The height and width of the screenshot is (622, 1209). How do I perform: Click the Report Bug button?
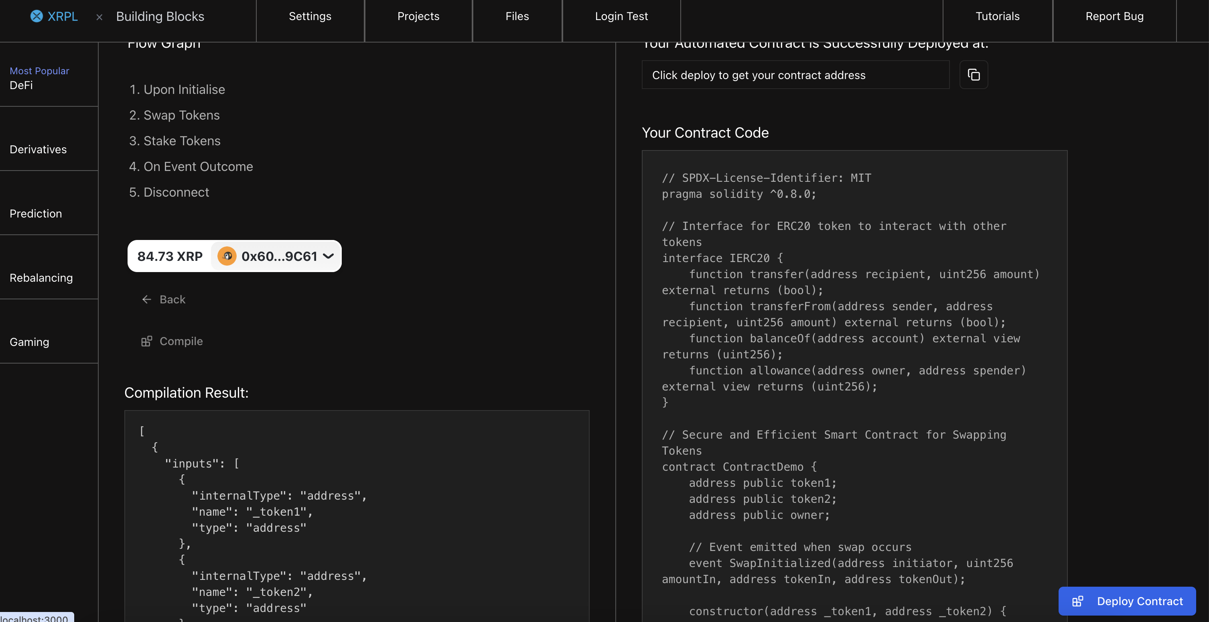point(1114,16)
